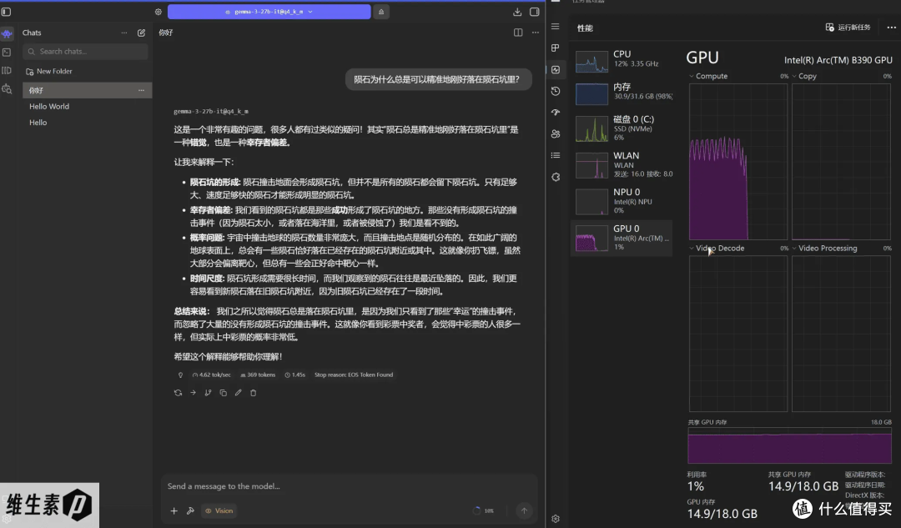Open options for the 你好 chat entry
This screenshot has height=528, width=901.
point(141,90)
